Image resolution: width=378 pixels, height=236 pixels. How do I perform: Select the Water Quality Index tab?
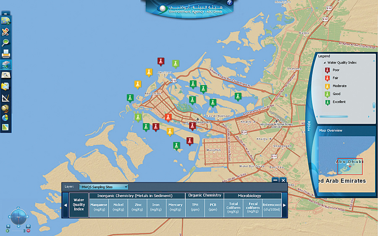click(x=79, y=205)
